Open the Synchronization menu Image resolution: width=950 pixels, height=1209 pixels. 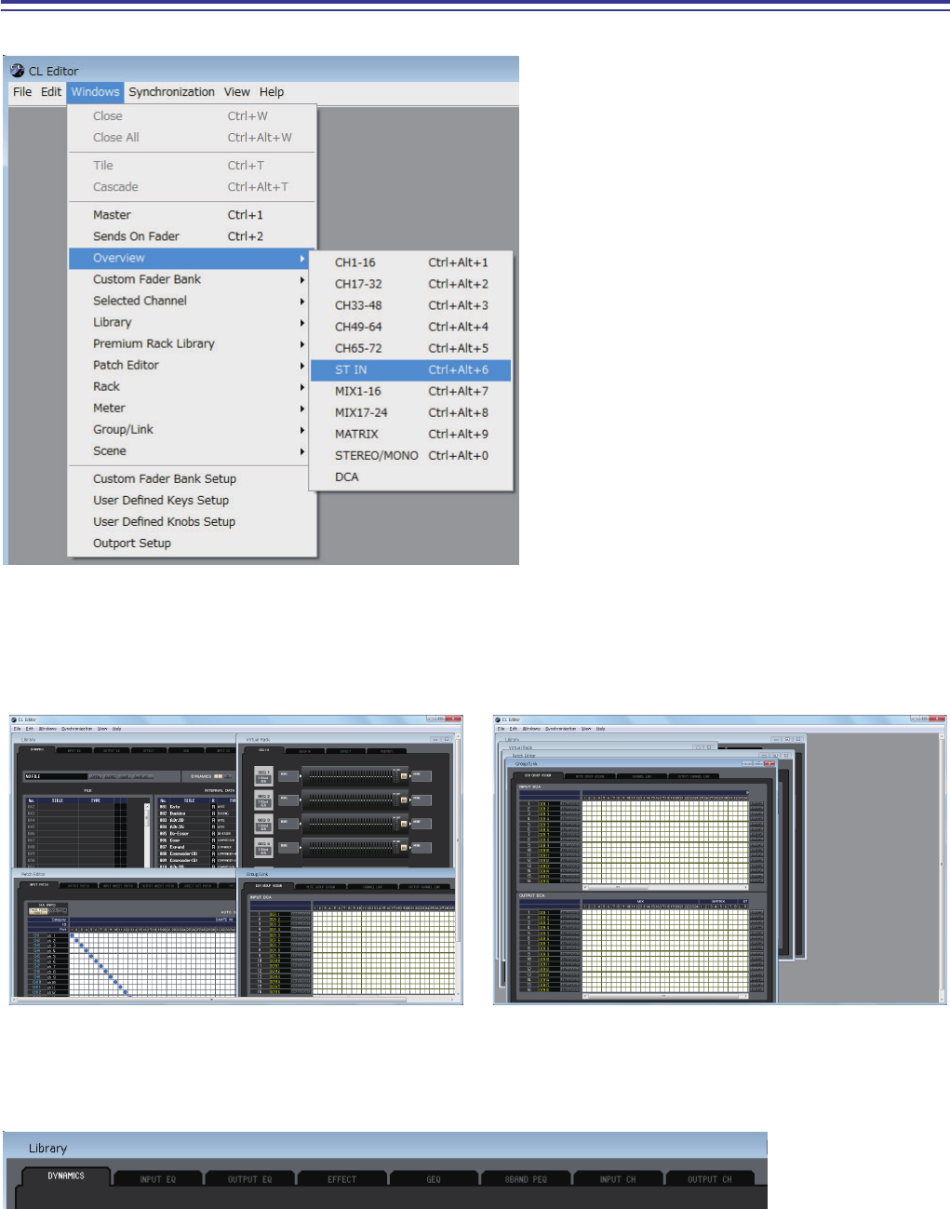pyautogui.click(x=171, y=92)
